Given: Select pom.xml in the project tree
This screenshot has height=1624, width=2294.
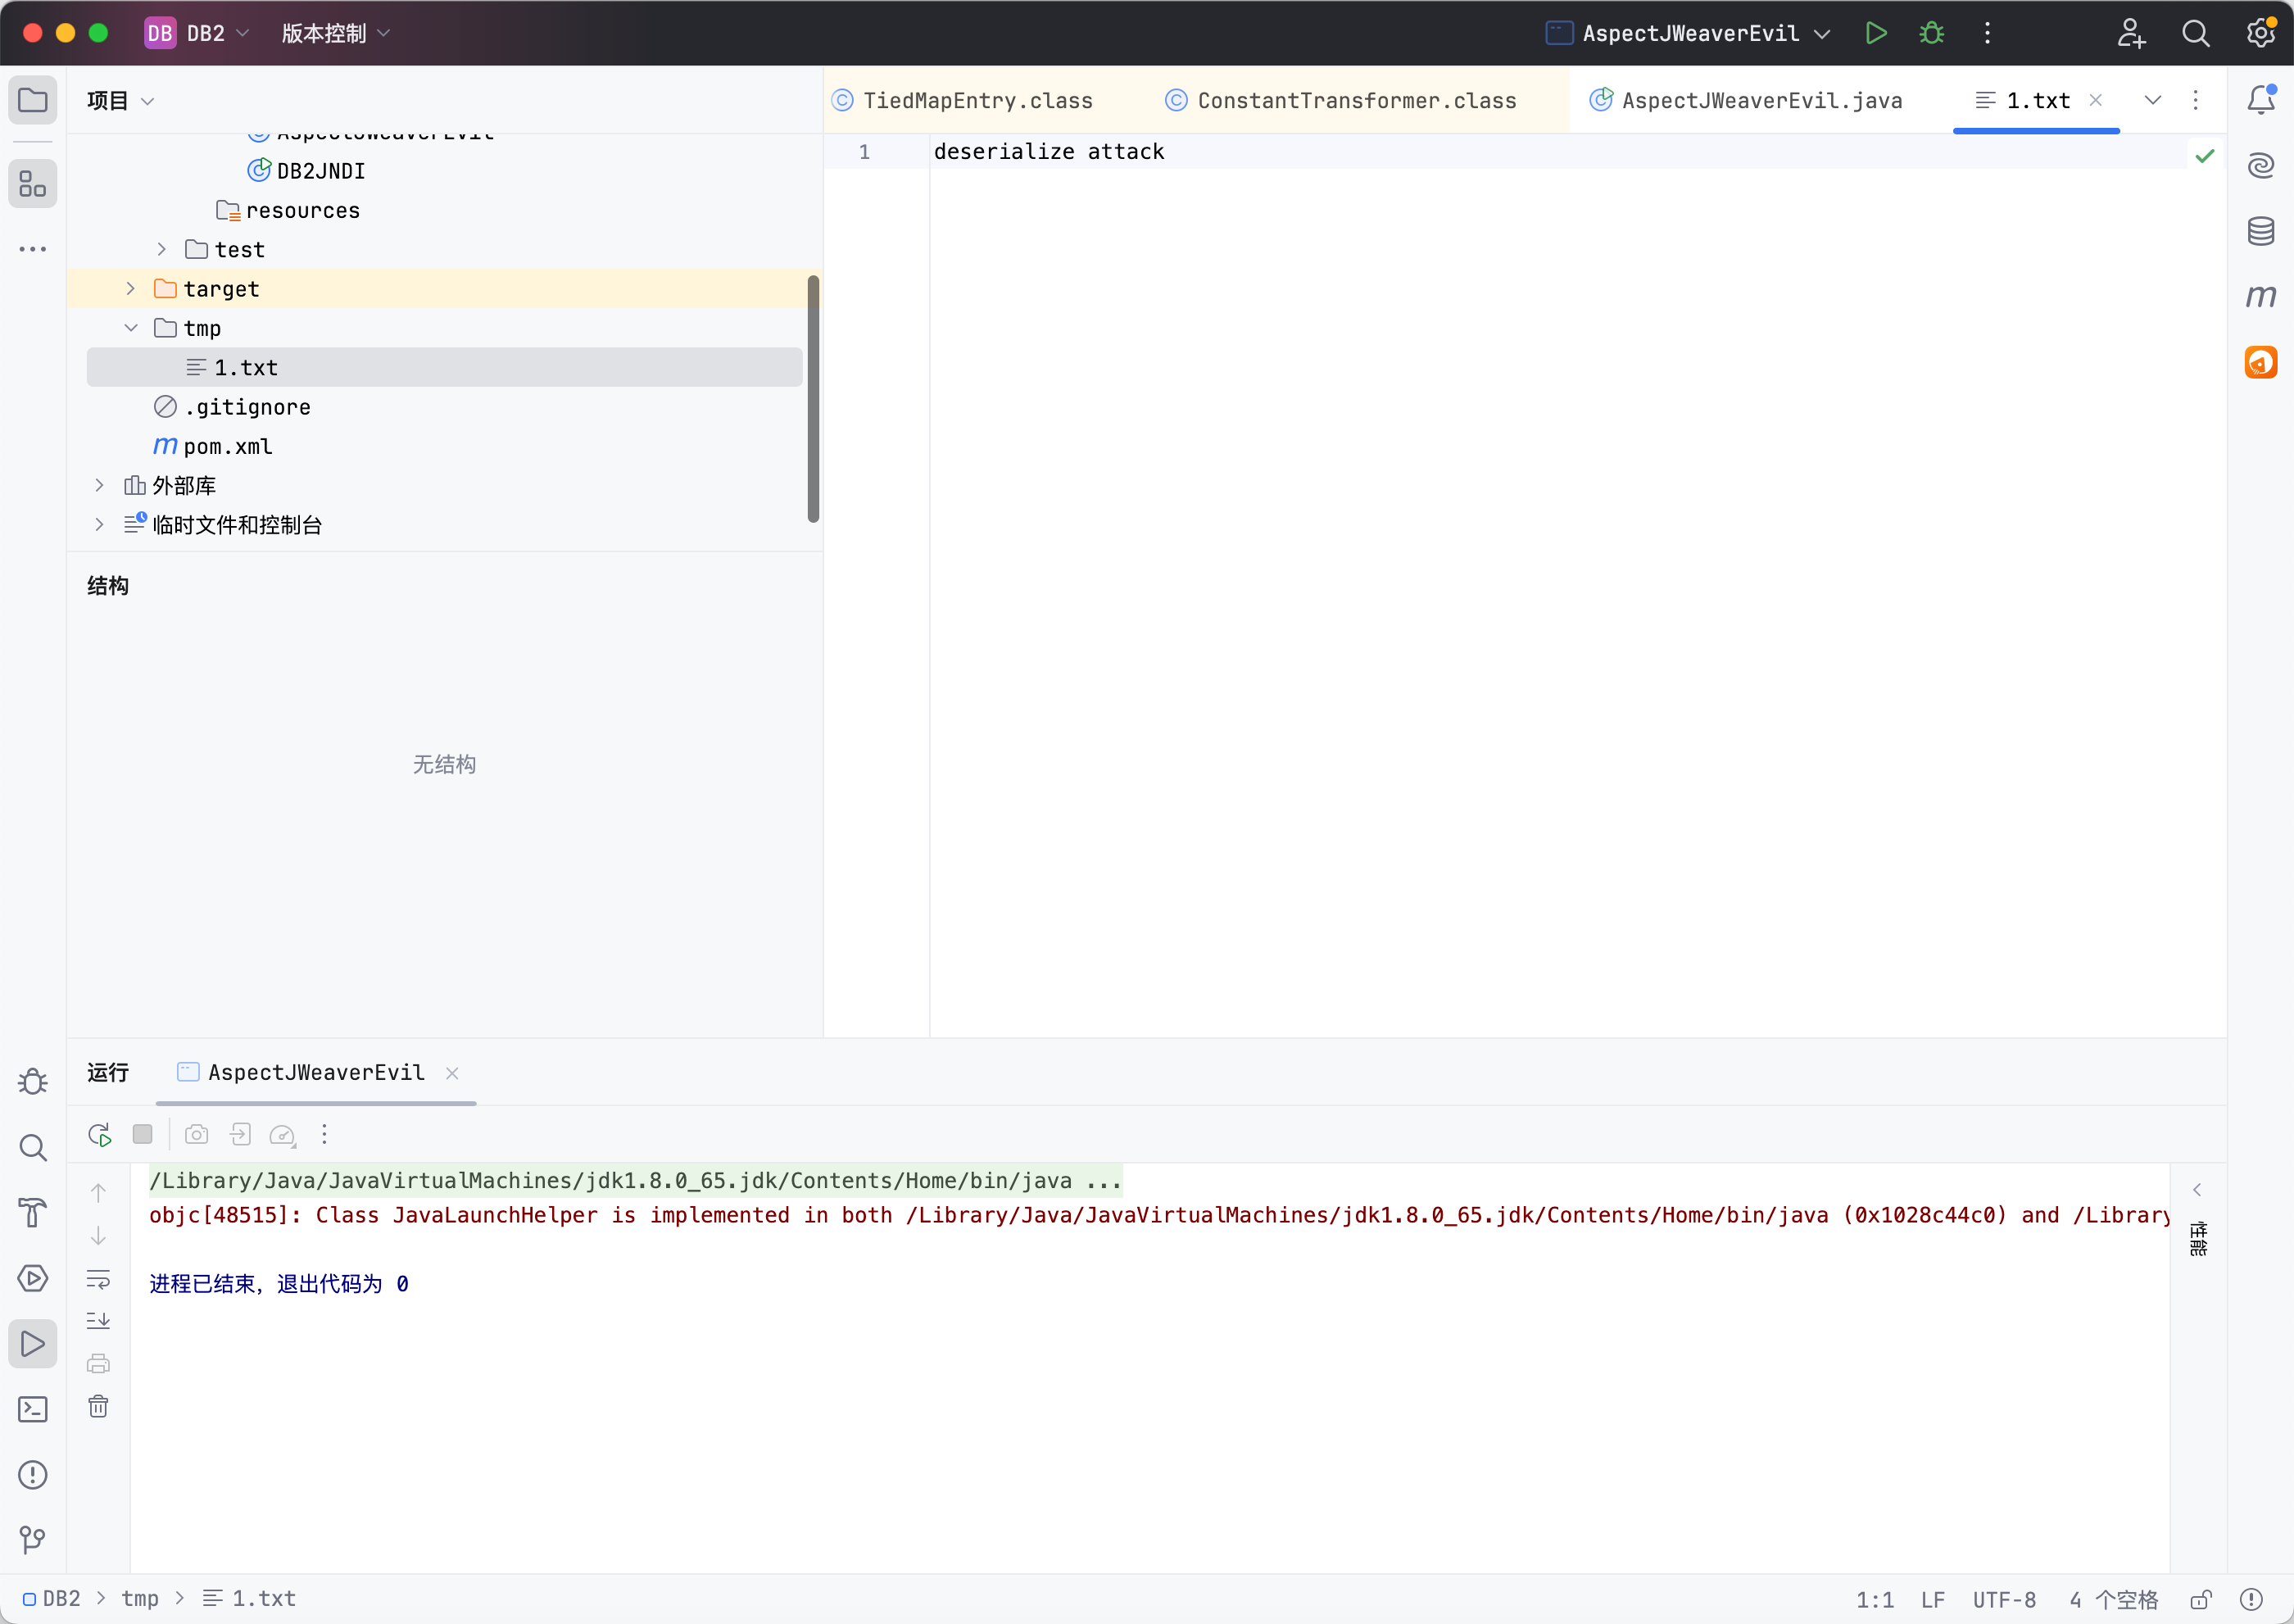Looking at the screenshot, I should click(x=228, y=446).
